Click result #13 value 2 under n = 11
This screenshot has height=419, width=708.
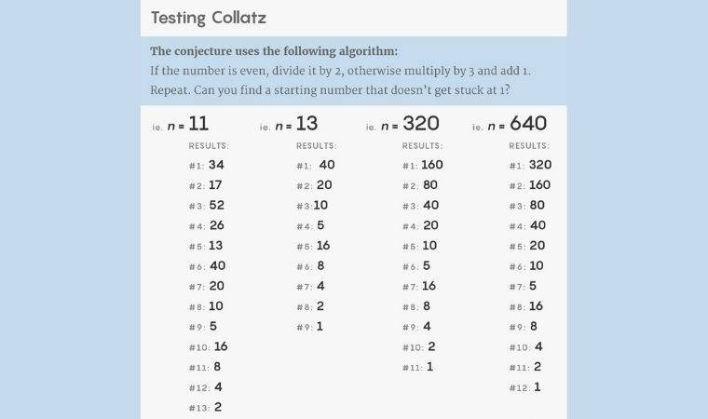tap(218, 407)
